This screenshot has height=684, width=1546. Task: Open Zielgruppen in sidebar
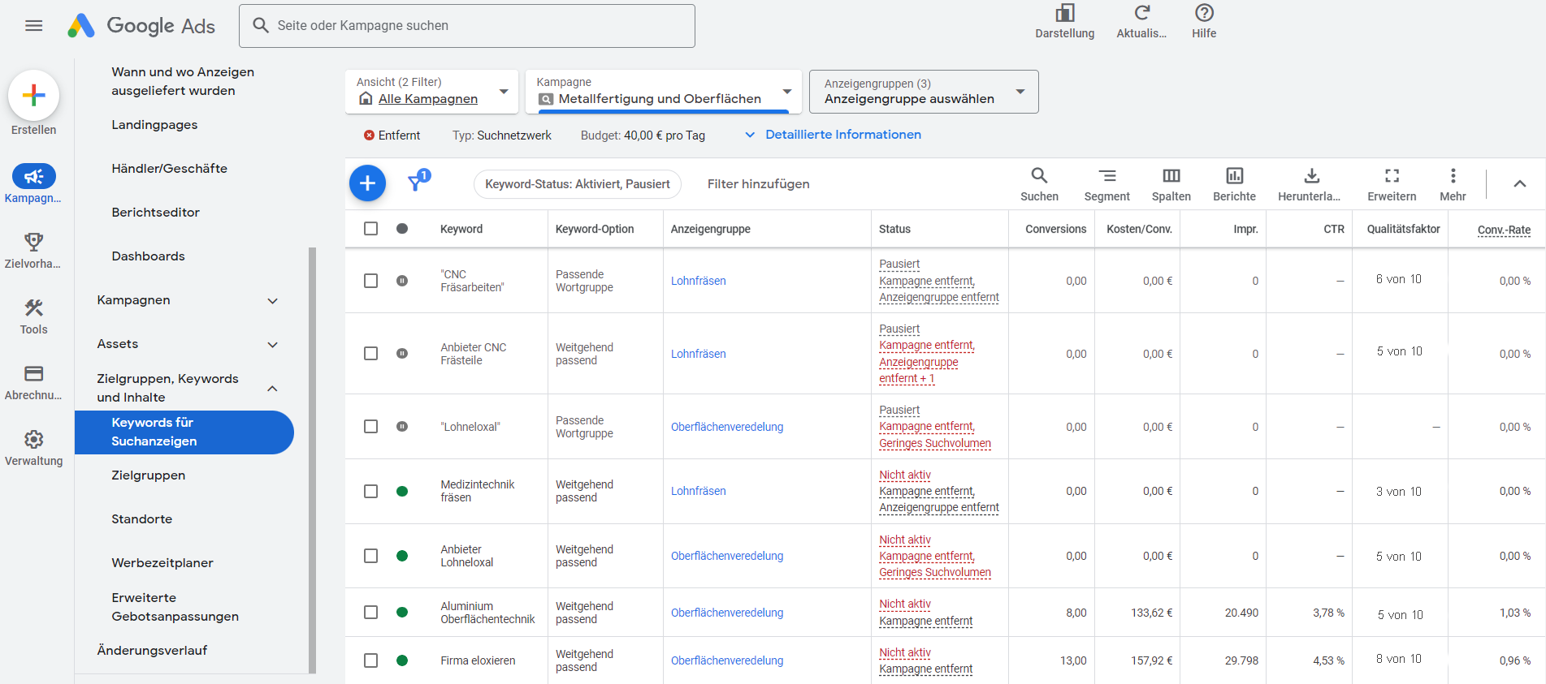click(148, 475)
